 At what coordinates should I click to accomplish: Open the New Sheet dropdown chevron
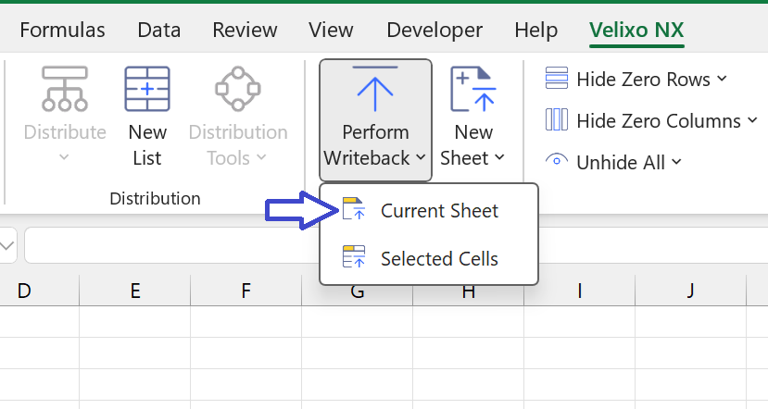(x=499, y=157)
